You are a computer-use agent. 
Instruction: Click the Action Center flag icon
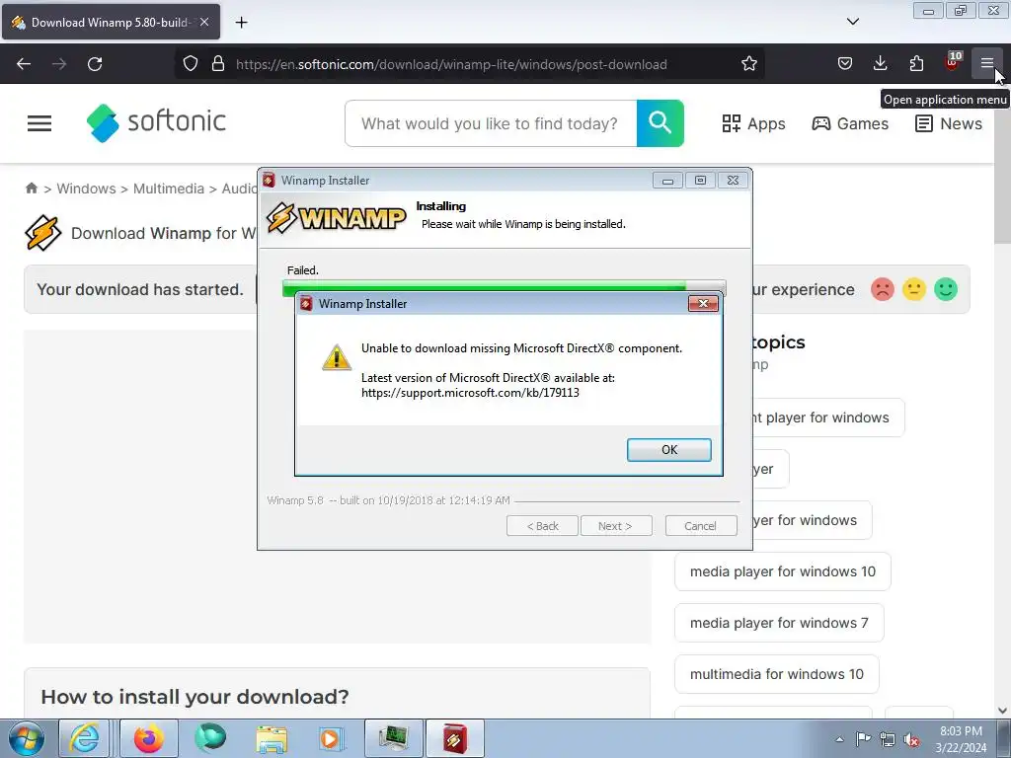coord(863,739)
